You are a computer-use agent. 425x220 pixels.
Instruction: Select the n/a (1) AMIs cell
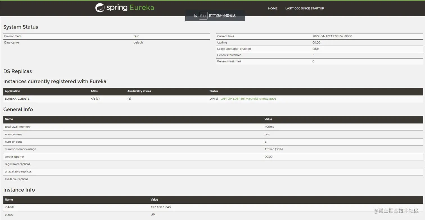[95, 99]
